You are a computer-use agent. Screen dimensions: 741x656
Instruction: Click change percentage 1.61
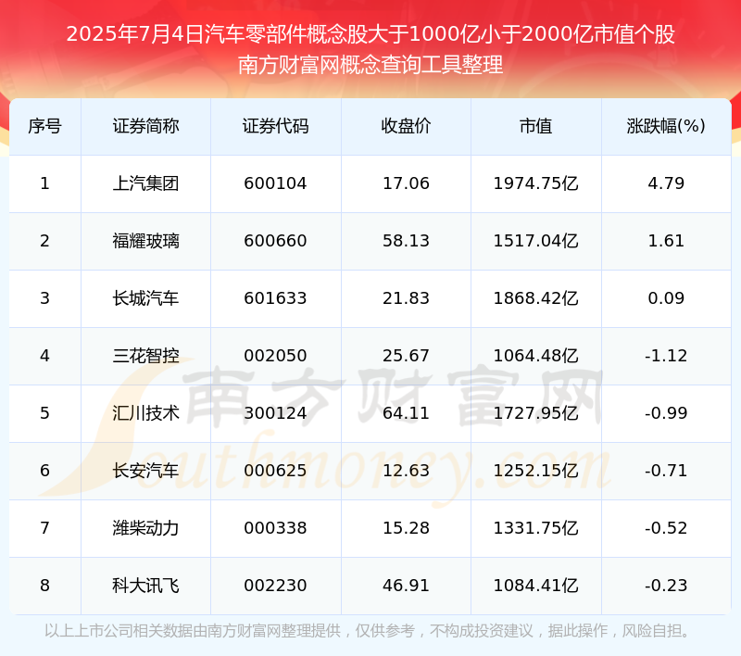(666, 241)
